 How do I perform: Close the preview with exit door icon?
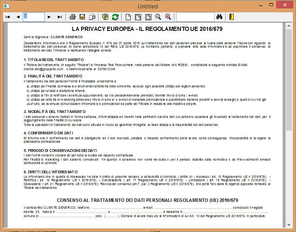(231, 17)
